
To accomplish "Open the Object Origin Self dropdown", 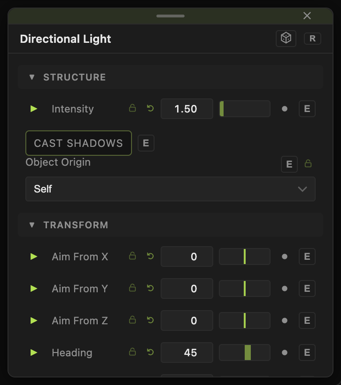I will point(170,189).
